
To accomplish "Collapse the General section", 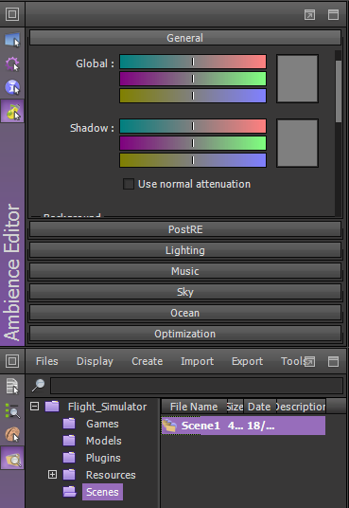I will click(185, 38).
